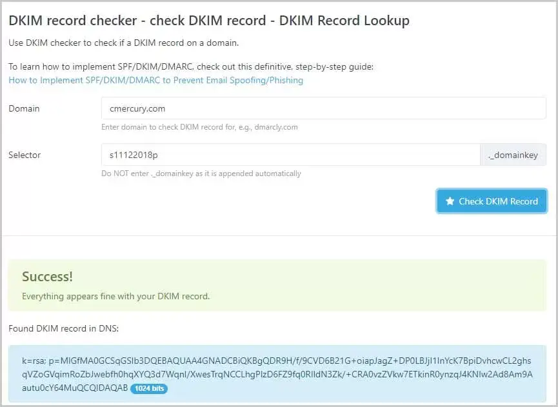Focus the Domain input containing cmercury.com
558x407 pixels.
click(x=323, y=108)
